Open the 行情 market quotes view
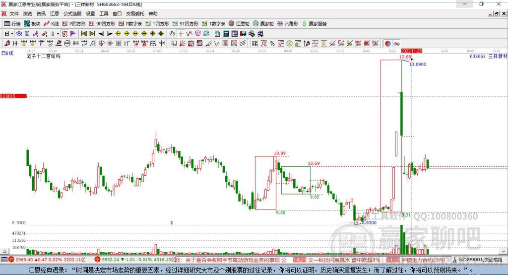Viewport: 508px width, 275px height. pyautogui.click(x=12, y=24)
